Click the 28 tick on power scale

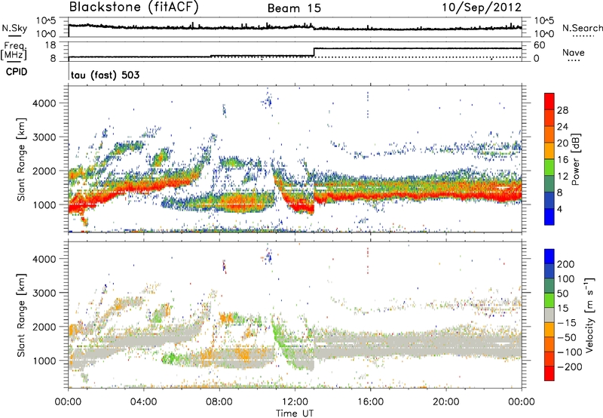(x=562, y=110)
